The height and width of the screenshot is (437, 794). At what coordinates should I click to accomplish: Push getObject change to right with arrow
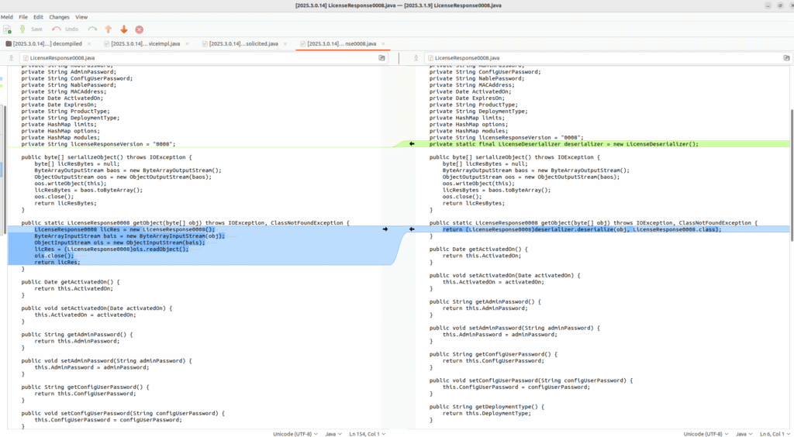[x=385, y=229]
